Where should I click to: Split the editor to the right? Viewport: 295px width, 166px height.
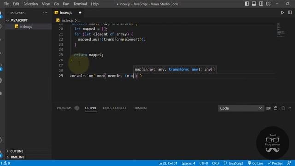pos(290,12)
